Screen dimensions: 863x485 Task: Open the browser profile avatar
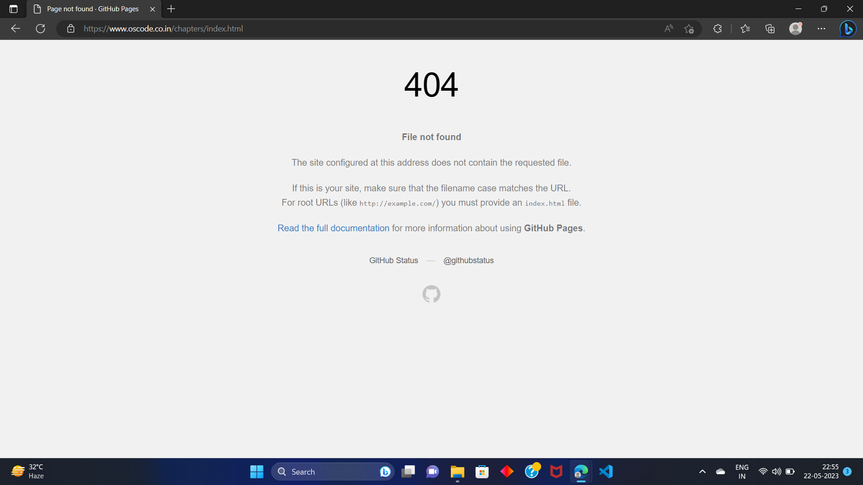point(796,28)
